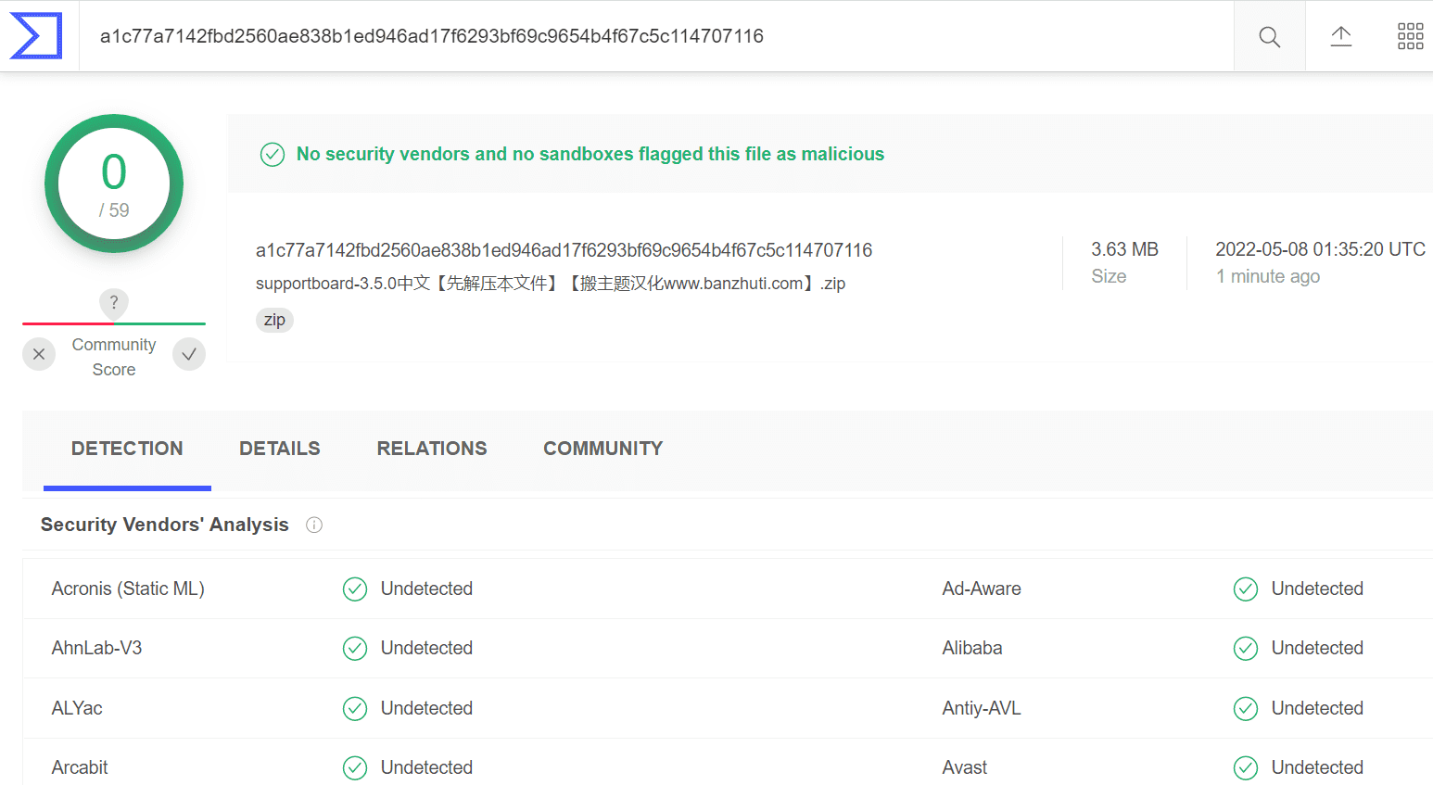Select the Arcabit vendor name
The image size is (1433, 785).
point(80,767)
